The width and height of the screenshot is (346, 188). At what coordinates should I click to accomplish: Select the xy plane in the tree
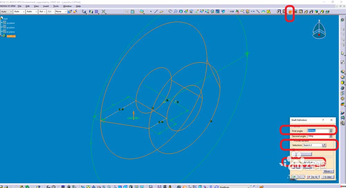point(10,23)
